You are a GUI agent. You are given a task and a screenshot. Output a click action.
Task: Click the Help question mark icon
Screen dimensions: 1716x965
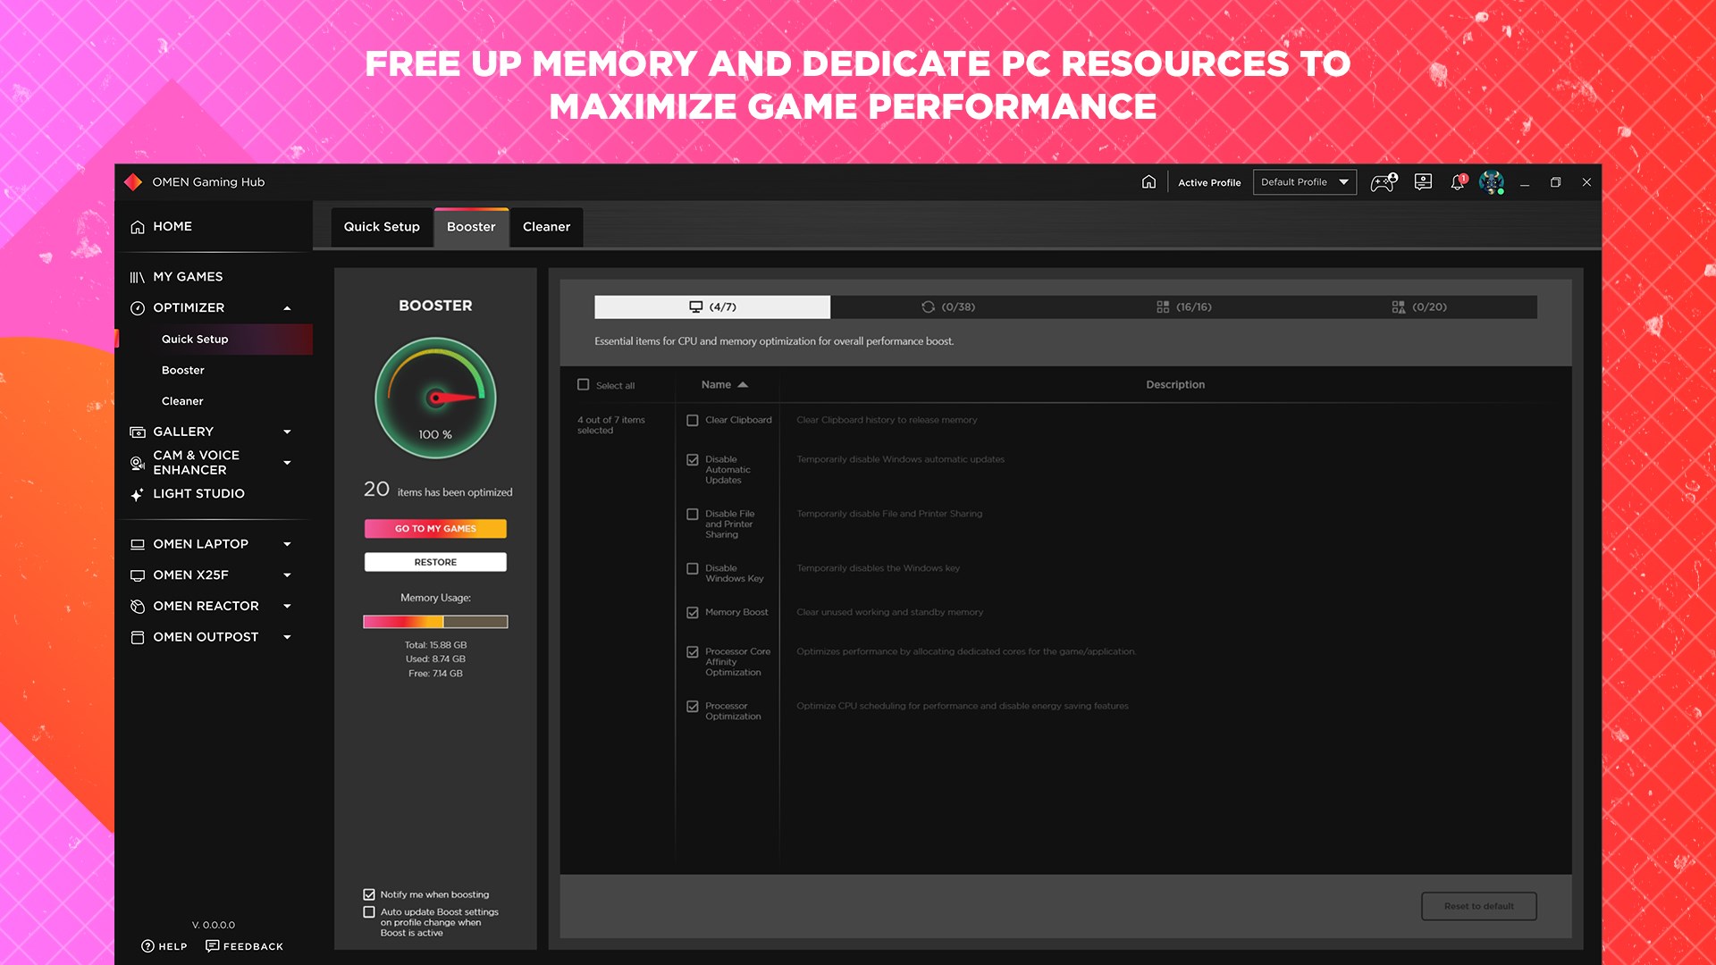pos(148,946)
